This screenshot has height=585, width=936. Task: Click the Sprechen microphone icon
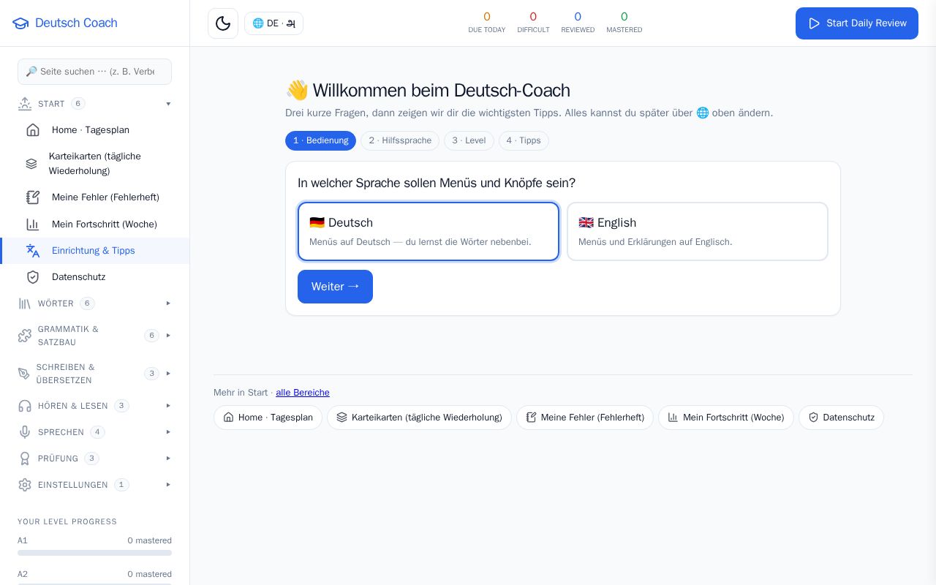coord(25,432)
